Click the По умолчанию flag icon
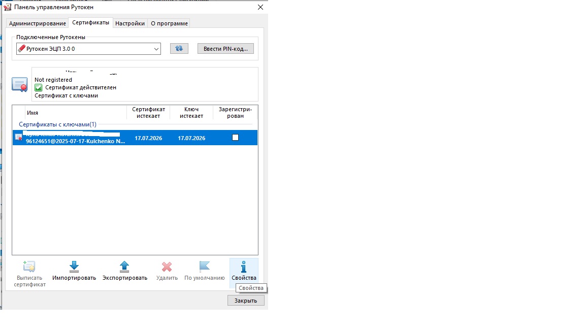 [205, 267]
